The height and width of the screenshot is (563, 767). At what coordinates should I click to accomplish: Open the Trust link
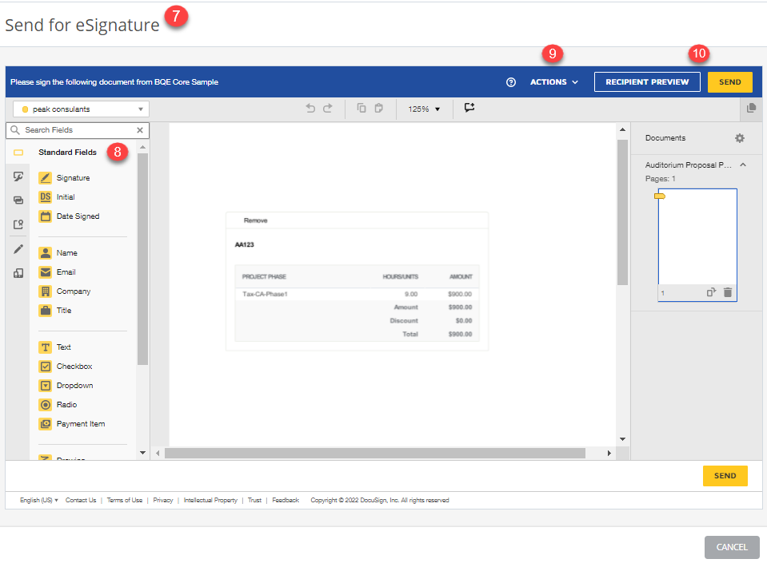pyautogui.click(x=254, y=500)
